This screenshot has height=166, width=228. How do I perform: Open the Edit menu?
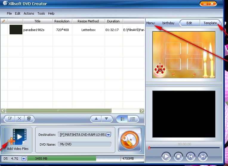coord(18,13)
